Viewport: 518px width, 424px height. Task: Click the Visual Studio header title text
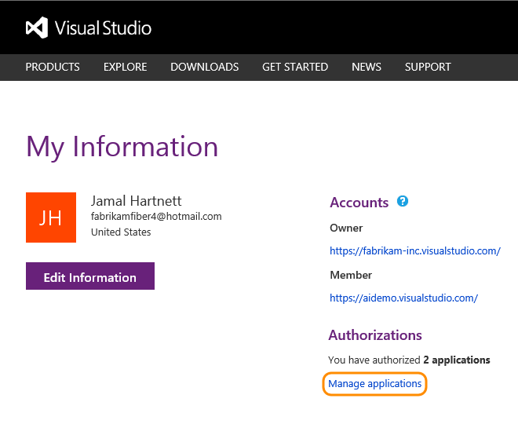[103, 28]
